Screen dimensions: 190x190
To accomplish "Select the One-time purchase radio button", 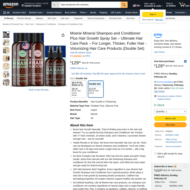I will (x=185, y=61).
